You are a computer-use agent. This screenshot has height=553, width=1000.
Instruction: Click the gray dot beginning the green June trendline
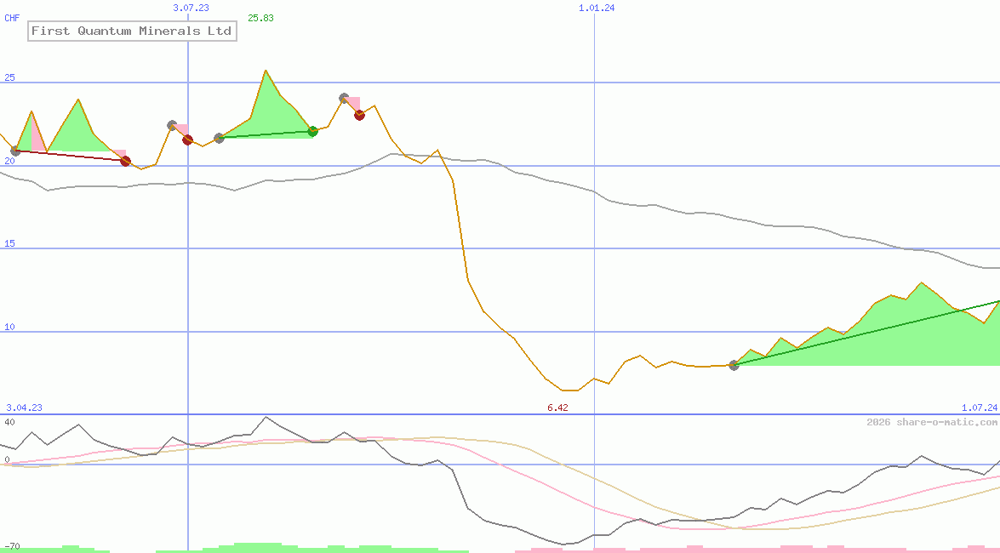(220, 136)
